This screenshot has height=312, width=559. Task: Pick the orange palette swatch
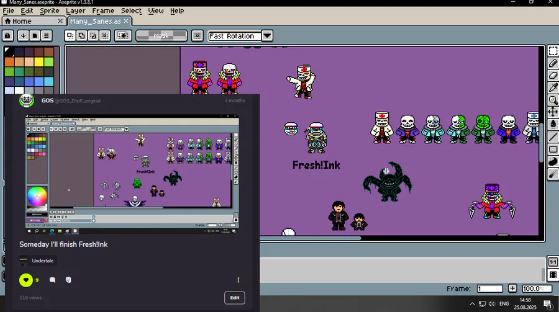coord(9,62)
